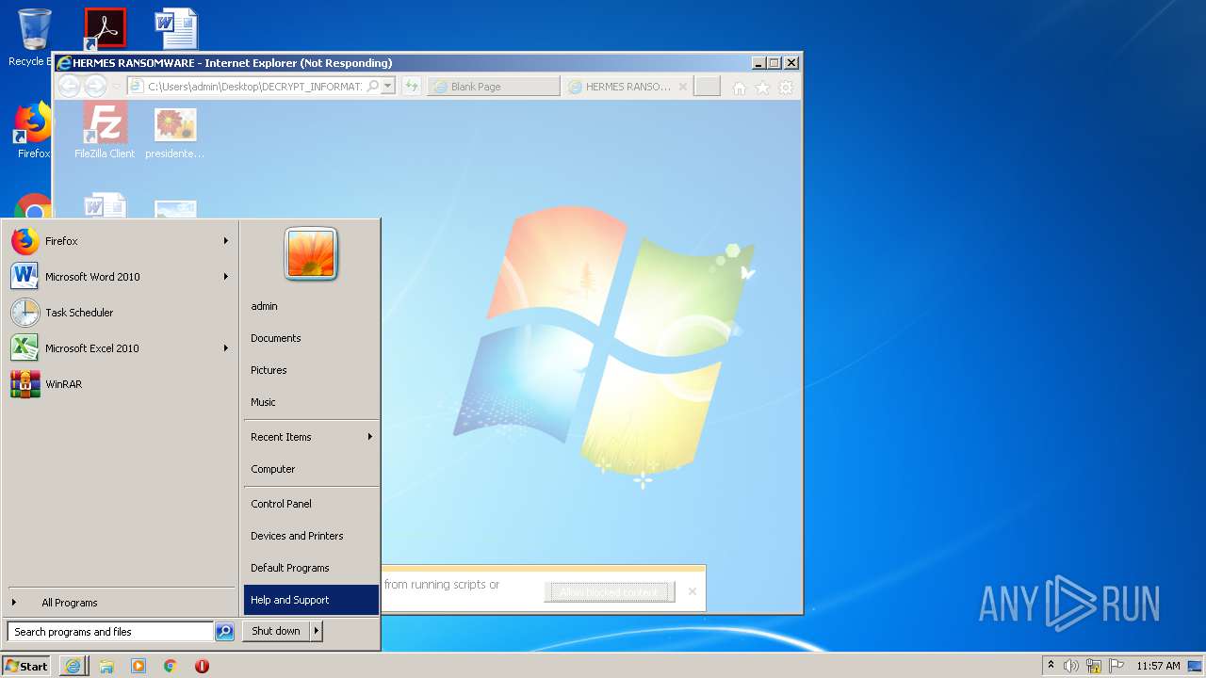
Task: Click the address bar in Internet Explorer
Action: (x=253, y=87)
